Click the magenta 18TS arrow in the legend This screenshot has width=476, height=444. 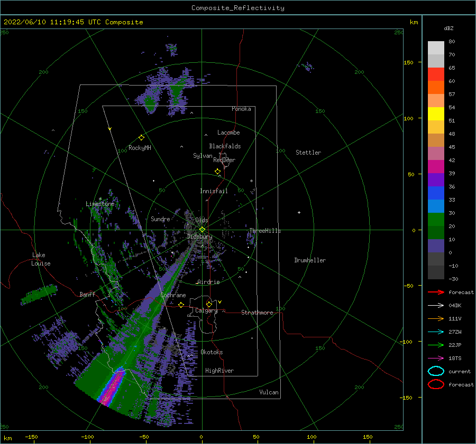[436, 358]
